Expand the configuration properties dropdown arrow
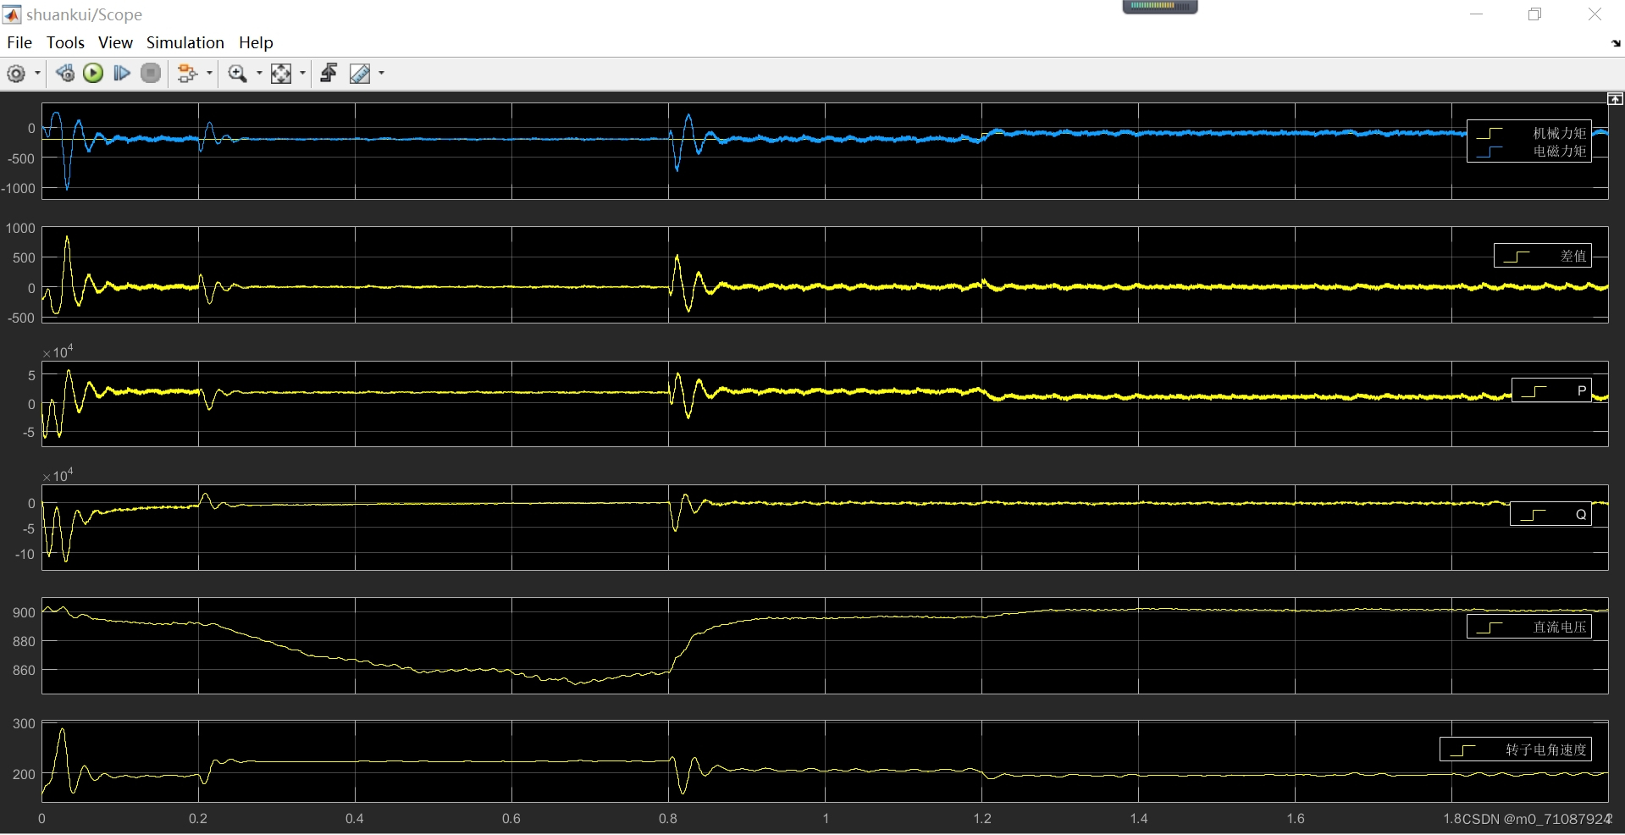The image size is (1625, 835). 37,74
